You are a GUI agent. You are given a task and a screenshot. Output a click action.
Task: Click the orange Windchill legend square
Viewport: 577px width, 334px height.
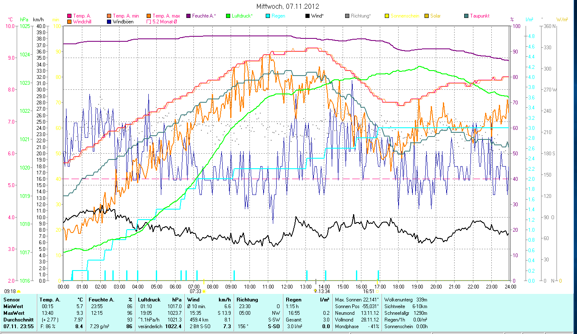[x=69, y=22]
